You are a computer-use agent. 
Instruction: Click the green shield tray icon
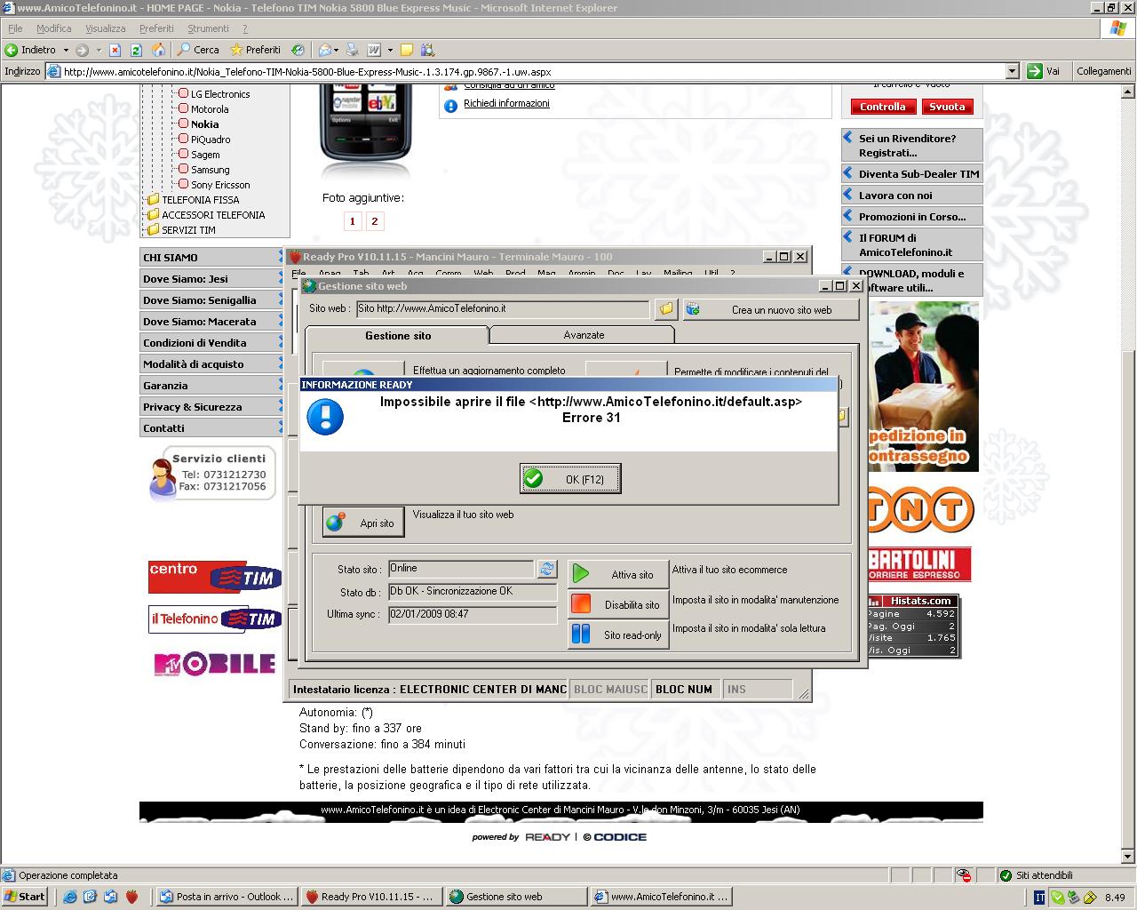pos(1057,898)
